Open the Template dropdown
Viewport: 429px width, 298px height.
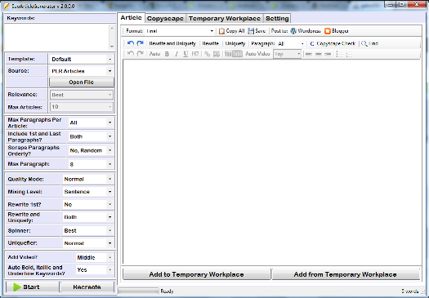pyautogui.click(x=81, y=59)
